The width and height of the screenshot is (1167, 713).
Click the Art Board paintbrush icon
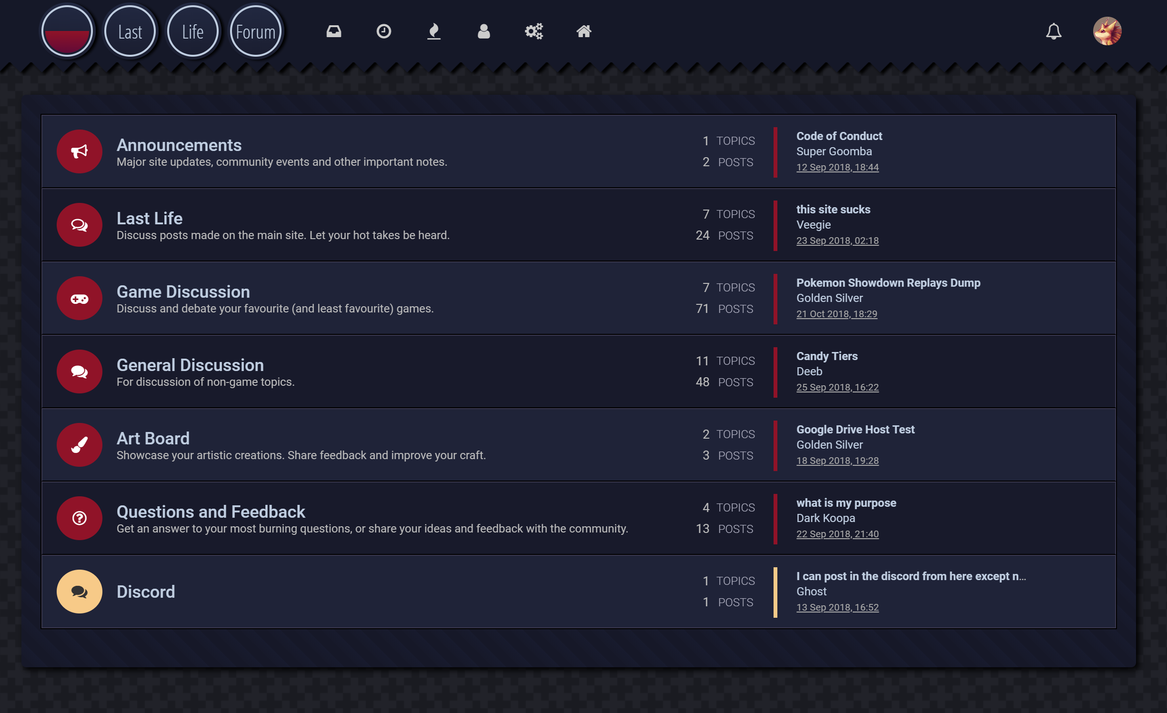pyautogui.click(x=80, y=445)
